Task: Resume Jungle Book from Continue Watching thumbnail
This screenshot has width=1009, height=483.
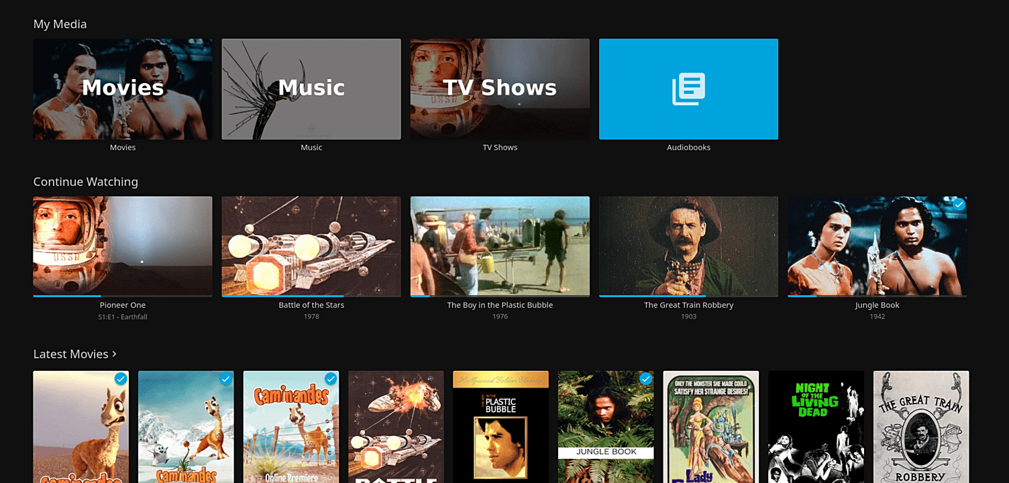Action: pyautogui.click(x=877, y=246)
